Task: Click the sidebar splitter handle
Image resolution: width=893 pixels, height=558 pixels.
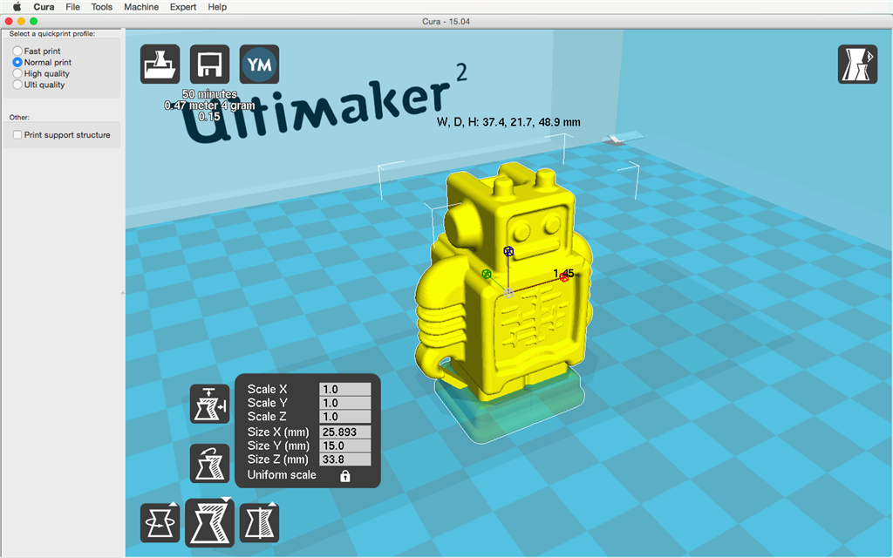Action: tap(123, 293)
